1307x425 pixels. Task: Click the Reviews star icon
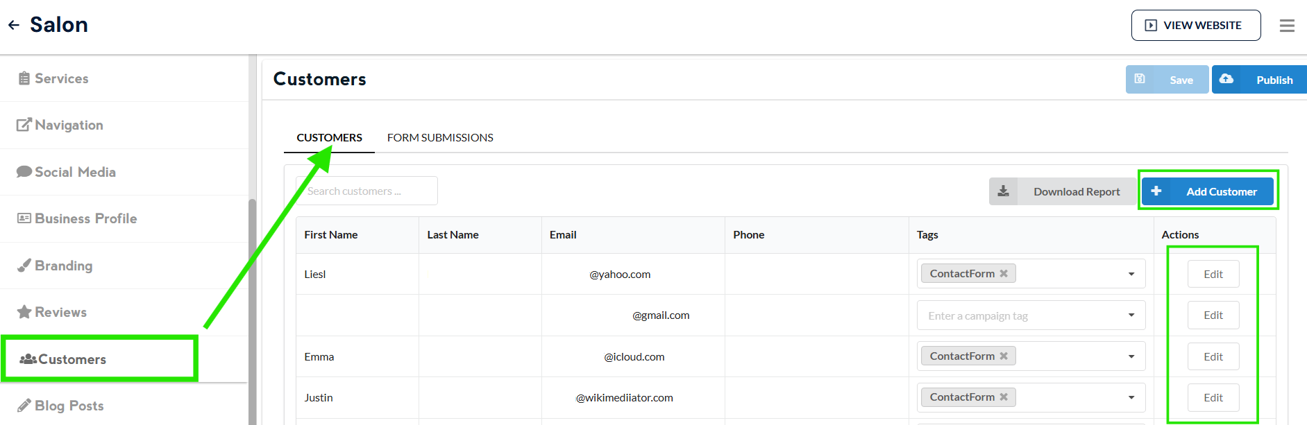(24, 312)
